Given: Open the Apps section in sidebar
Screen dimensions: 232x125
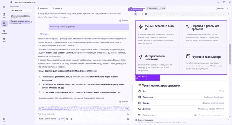Looking at the screenshot, I should pyautogui.click(x=4, y=15).
